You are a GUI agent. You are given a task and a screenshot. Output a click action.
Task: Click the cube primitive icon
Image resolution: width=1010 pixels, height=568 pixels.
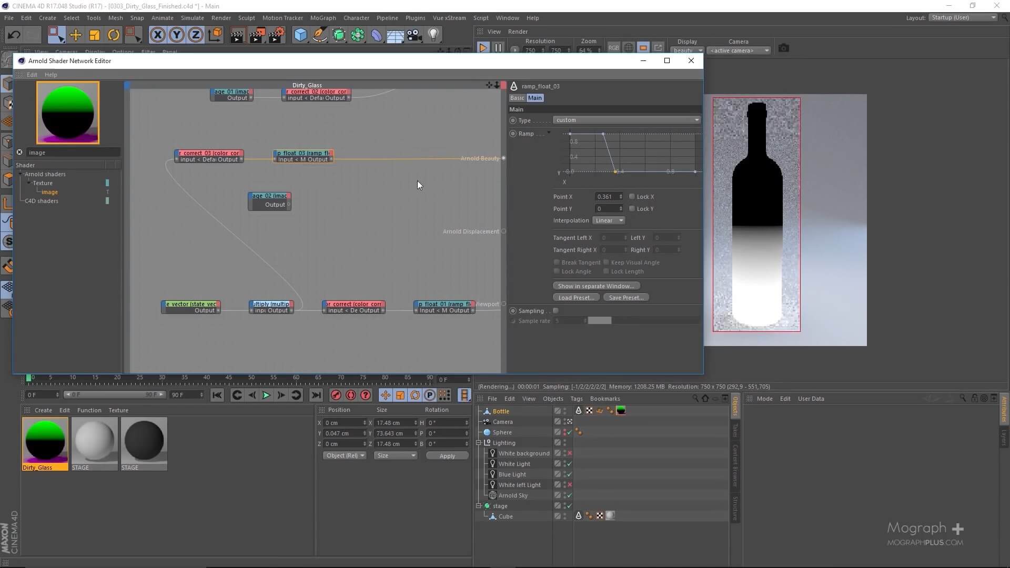pos(300,35)
